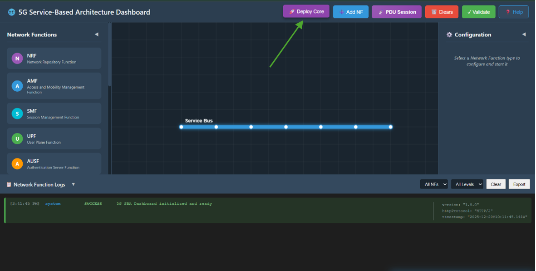
Task: Start a PDU Session
Action: point(396,11)
